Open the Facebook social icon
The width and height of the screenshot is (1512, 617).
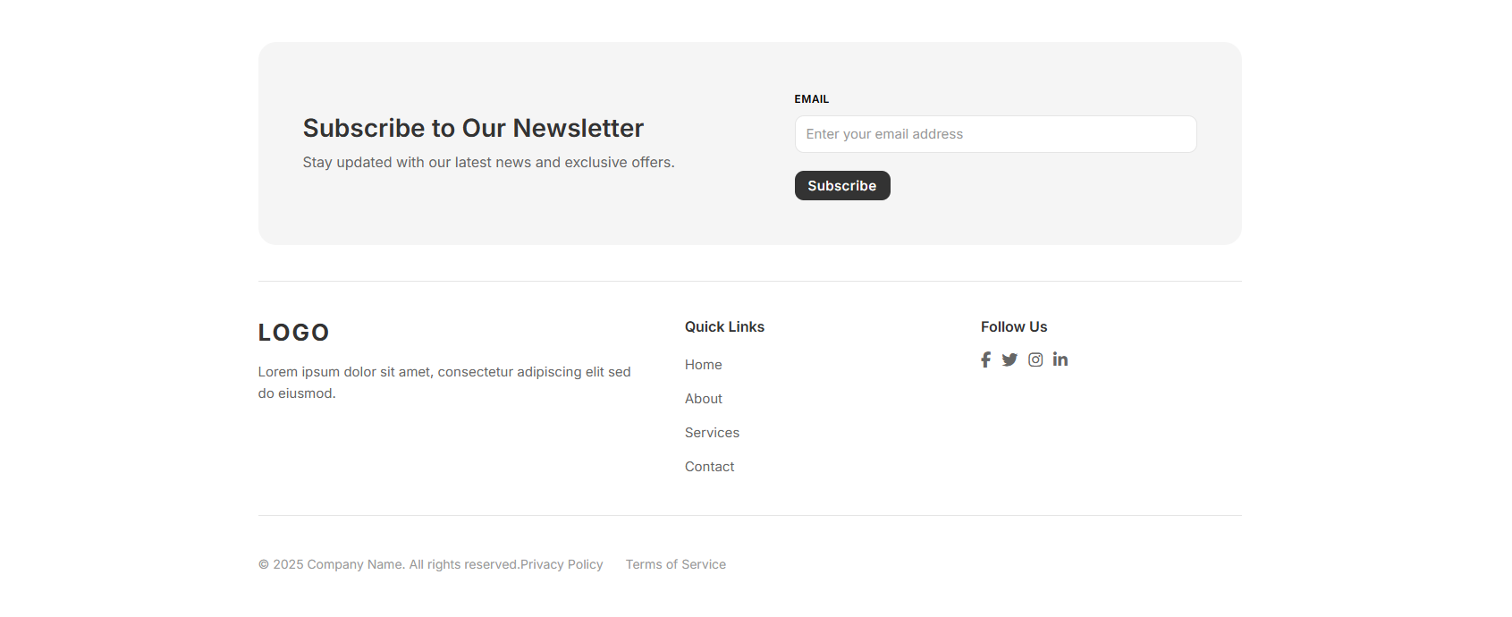(x=985, y=359)
